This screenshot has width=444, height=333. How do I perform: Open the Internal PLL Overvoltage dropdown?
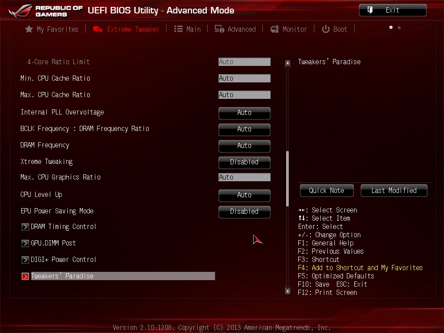coord(245,113)
